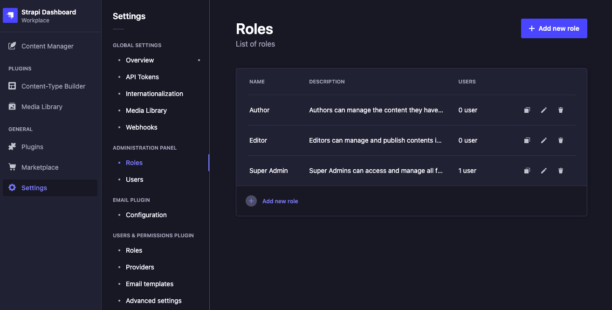This screenshot has height=310, width=612.
Task: Click the Editors can manage description text
Action: coord(375,140)
